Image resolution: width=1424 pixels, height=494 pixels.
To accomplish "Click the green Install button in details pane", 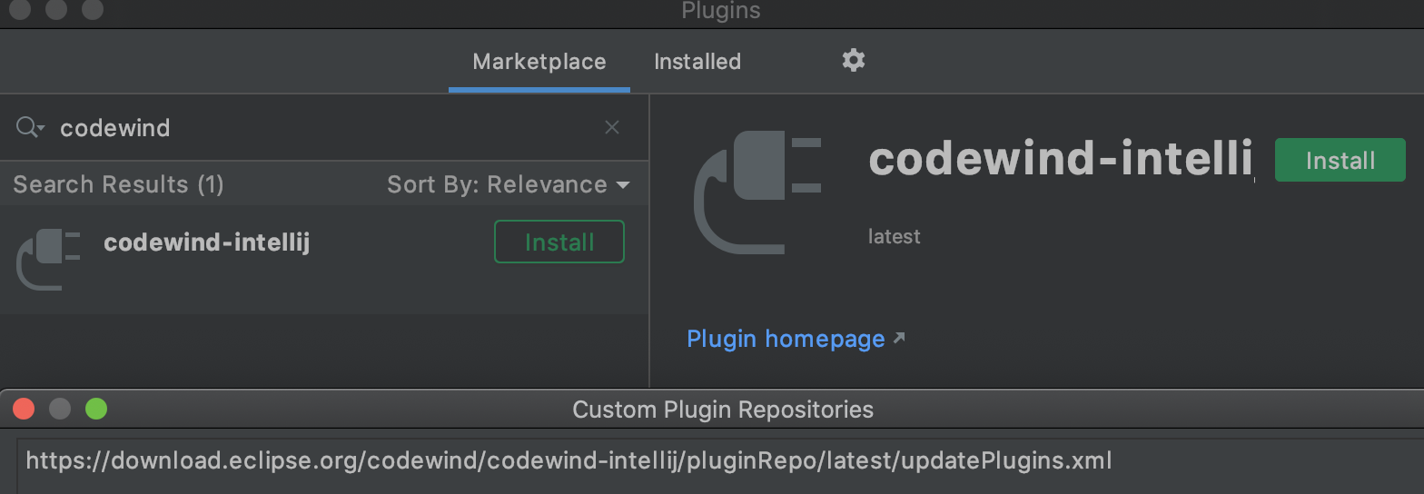I will 1340,160.
